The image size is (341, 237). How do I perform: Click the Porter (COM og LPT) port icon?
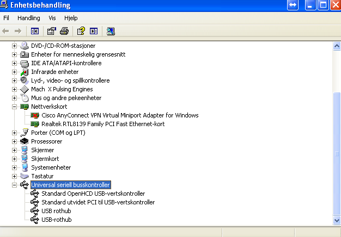click(x=25, y=133)
